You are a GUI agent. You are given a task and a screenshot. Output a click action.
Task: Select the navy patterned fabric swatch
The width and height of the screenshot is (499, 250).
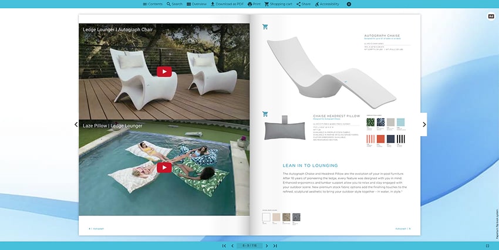coord(380,122)
